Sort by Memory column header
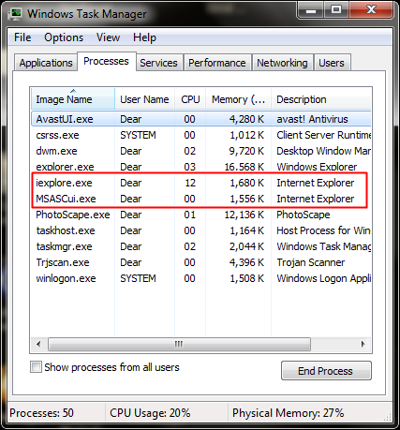400x430 pixels. [x=238, y=99]
